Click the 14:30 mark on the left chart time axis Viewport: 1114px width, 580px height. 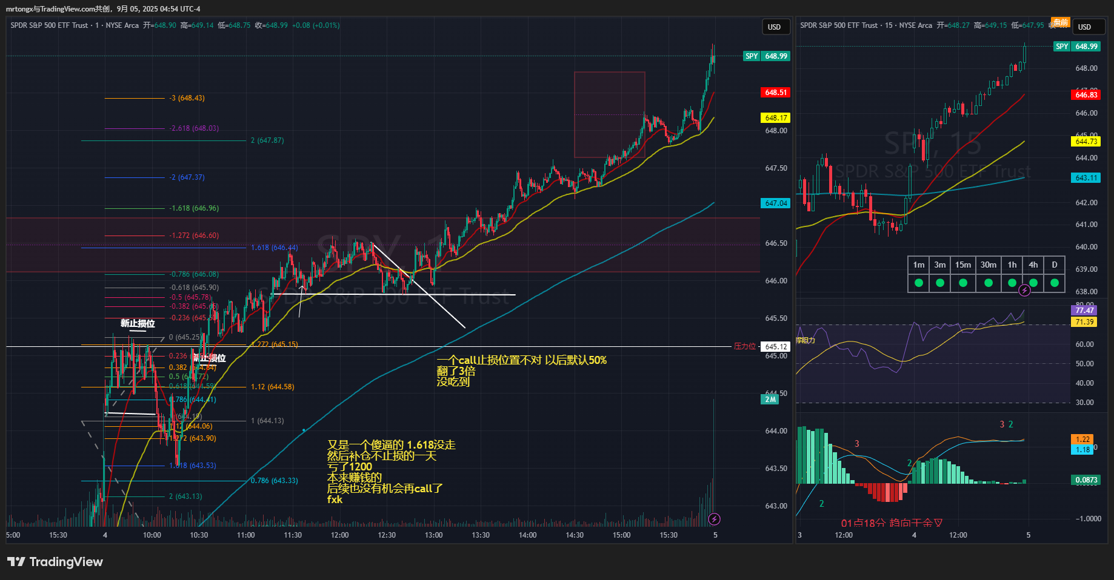click(575, 535)
